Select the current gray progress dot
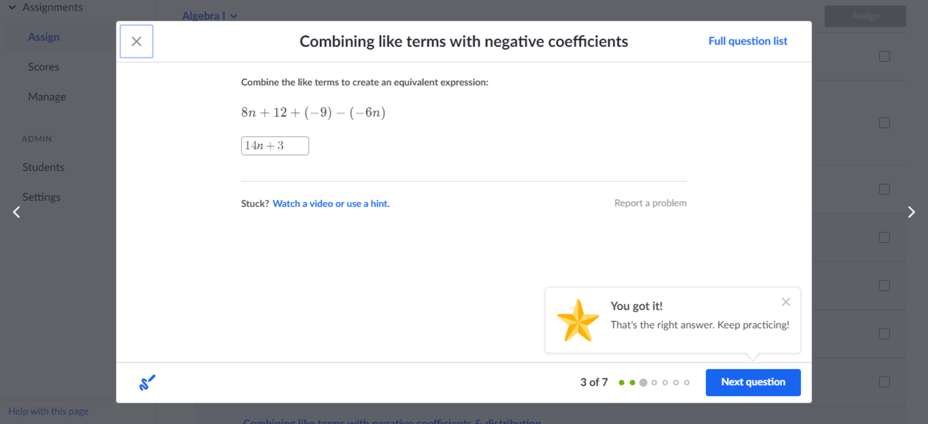The height and width of the screenshot is (424, 928). (643, 383)
